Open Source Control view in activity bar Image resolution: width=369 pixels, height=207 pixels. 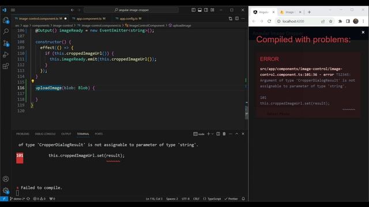pos(6,43)
